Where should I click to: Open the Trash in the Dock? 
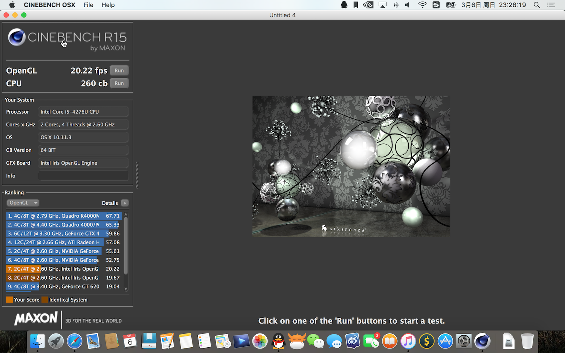(x=527, y=341)
